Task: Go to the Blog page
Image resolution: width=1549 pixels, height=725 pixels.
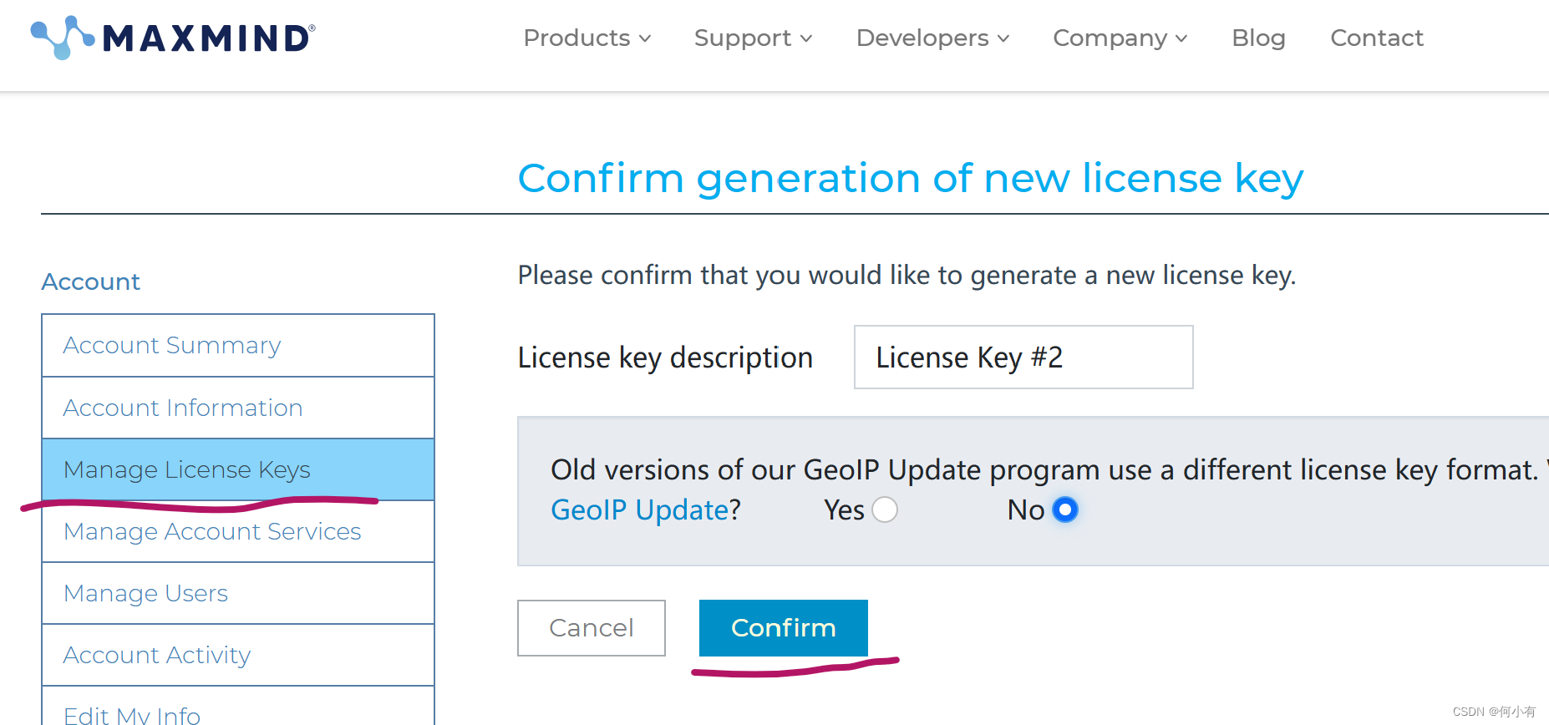Action: [1258, 38]
